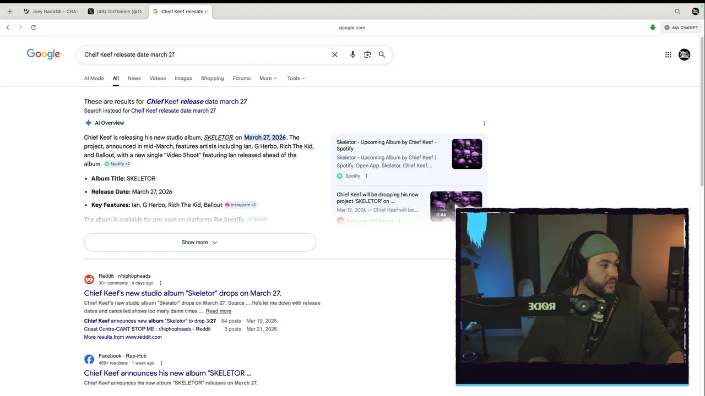The width and height of the screenshot is (705, 396).
Task: Open the Spotify +2 source chip
Action: [x=117, y=164]
